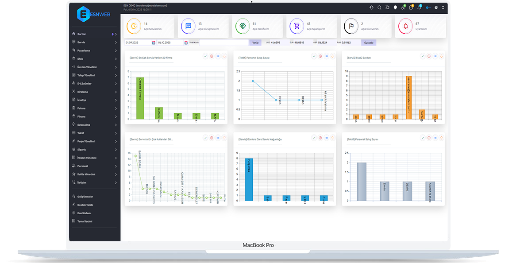Open Destek Talebi in the sidebar
The image size is (520, 263).
point(85,205)
